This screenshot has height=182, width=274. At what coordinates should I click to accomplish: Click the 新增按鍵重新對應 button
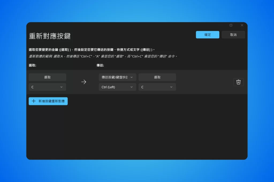point(48,101)
